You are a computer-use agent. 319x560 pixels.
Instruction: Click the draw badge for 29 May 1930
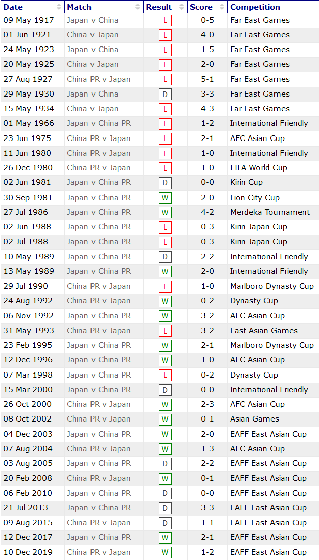pos(165,95)
